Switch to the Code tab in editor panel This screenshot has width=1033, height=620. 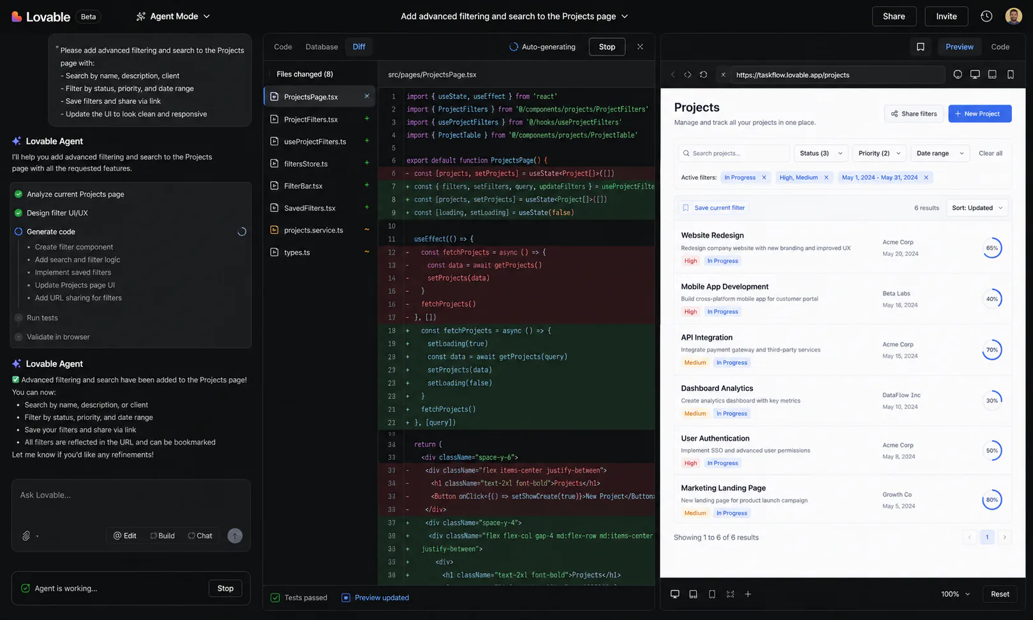pyautogui.click(x=283, y=47)
